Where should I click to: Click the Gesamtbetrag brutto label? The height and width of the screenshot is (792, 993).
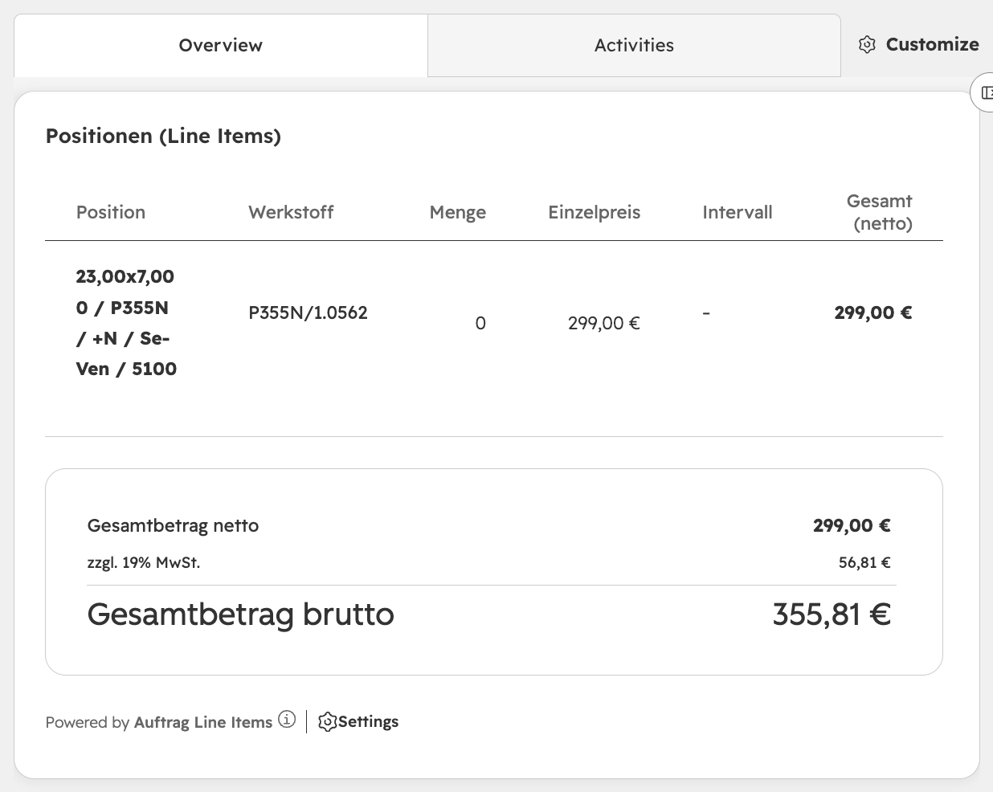click(240, 614)
